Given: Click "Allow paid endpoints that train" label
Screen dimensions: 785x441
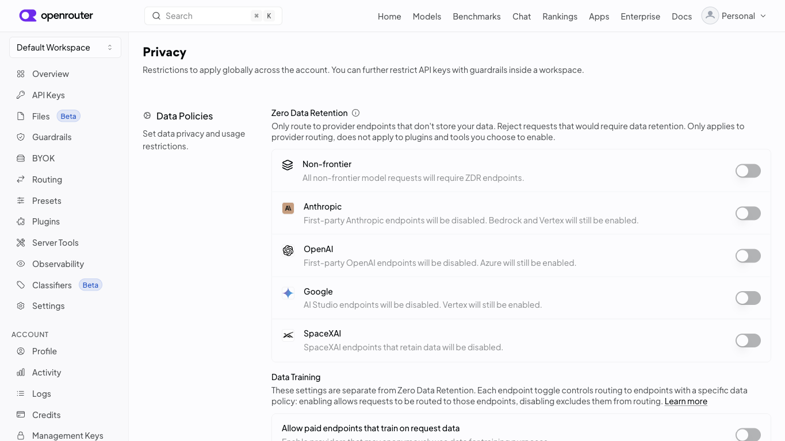Looking at the screenshot, I should tap(371, 428).
